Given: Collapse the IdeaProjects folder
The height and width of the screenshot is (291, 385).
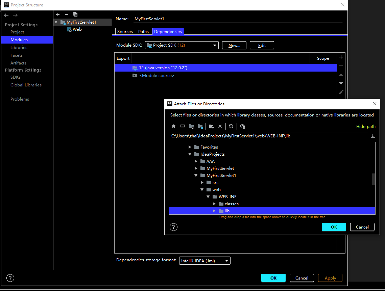Looking at the screenshot, I should pos(190,154).
